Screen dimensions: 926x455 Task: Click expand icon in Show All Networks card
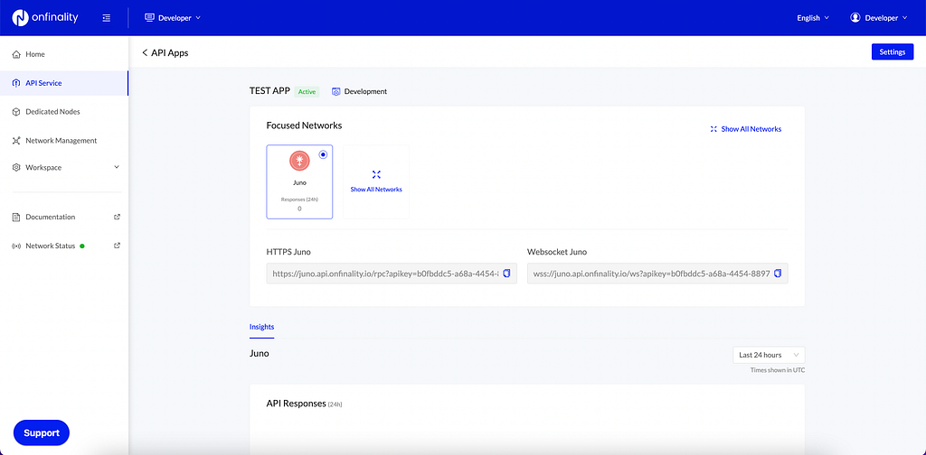pyautogui.click(x=376, y=174)
